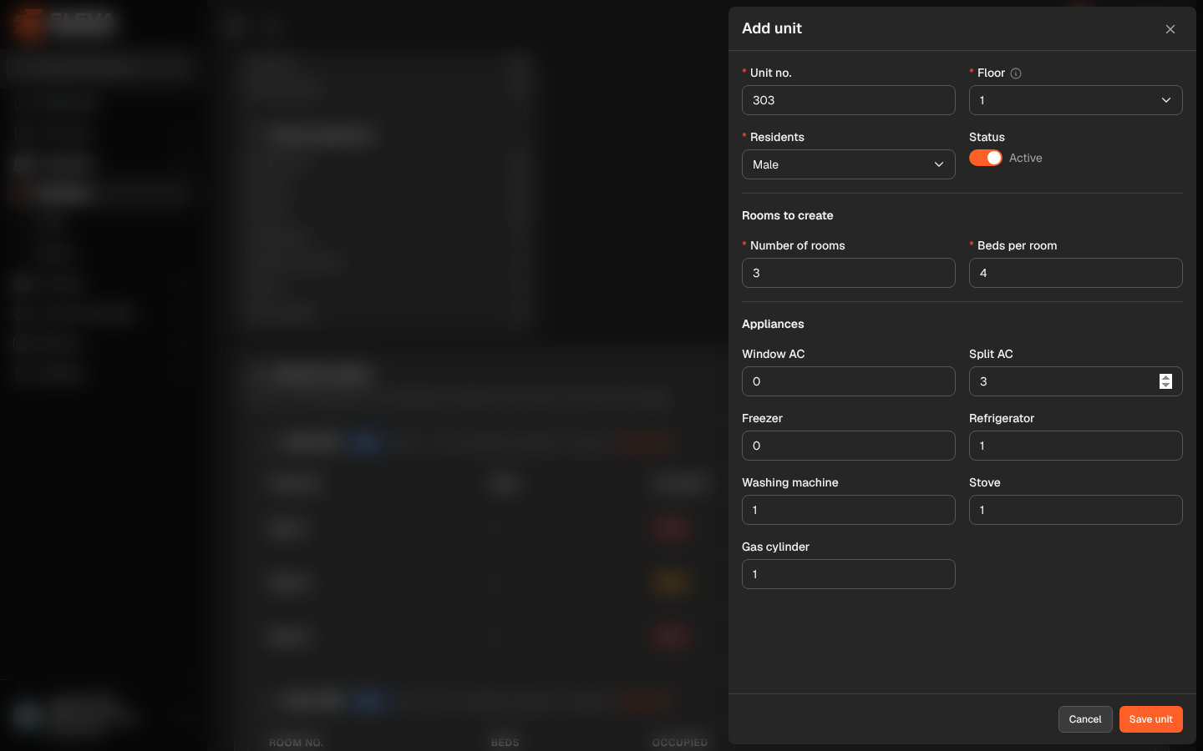Image resolution: width=1203 pixels, height=751 pixels.
Task: Click the Window AC quantity field
Action: click(848, 381)
